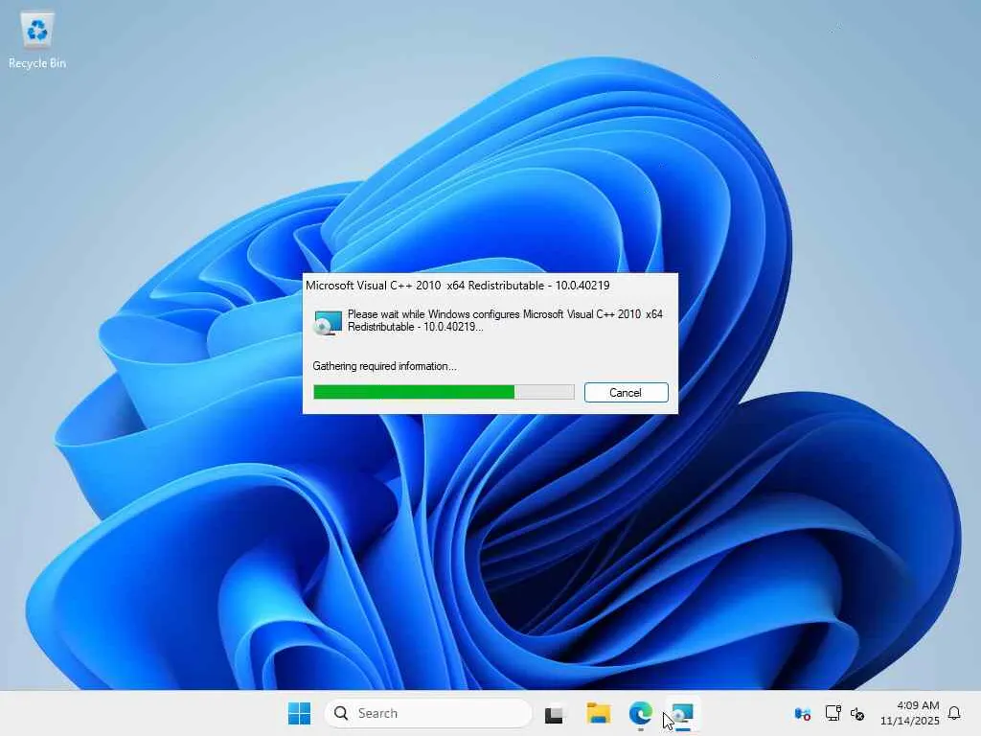
Task: Click the green installation progress bar
Action: 444,392
